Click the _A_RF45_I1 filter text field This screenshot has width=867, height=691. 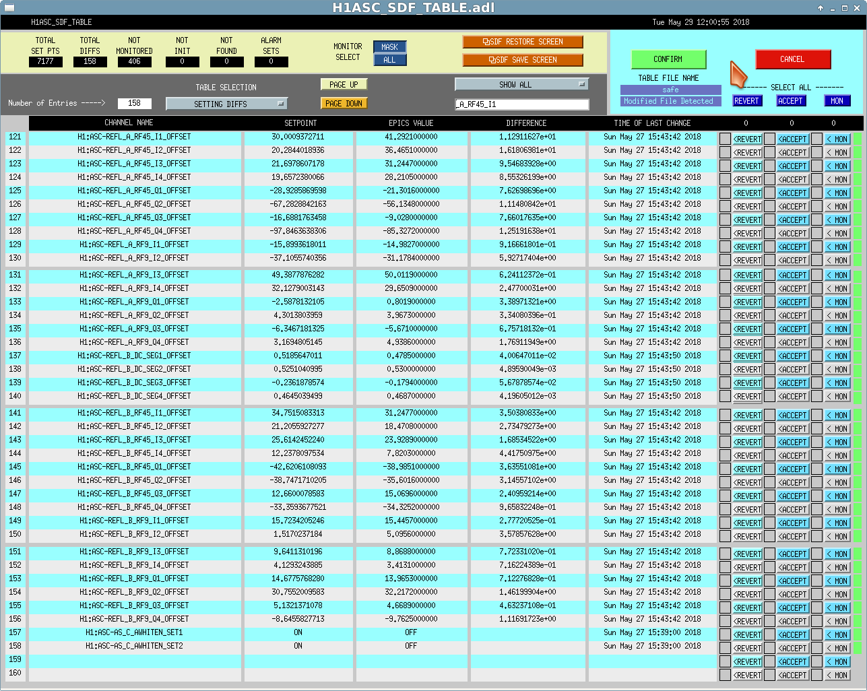pos(521,104)
